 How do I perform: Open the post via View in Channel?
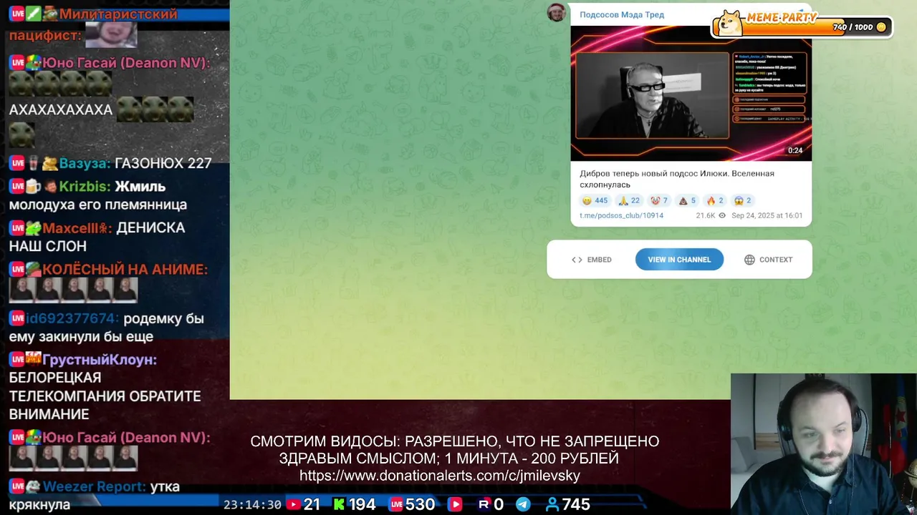point(679,260)
